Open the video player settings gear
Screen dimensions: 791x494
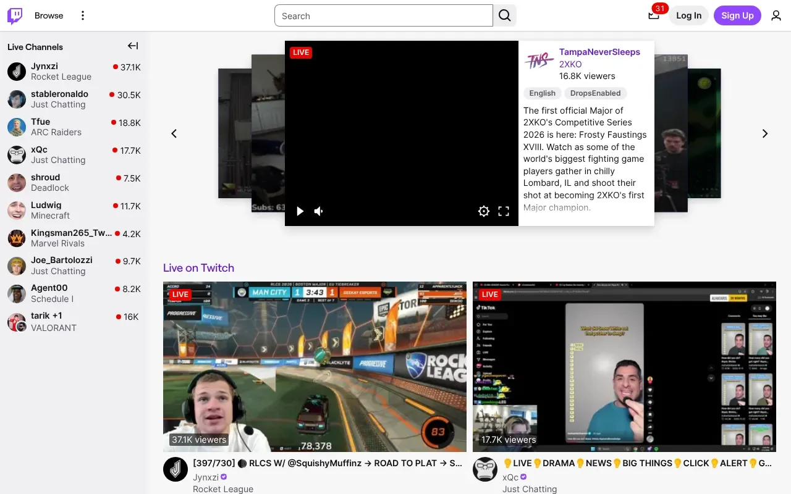coord(484,211)
